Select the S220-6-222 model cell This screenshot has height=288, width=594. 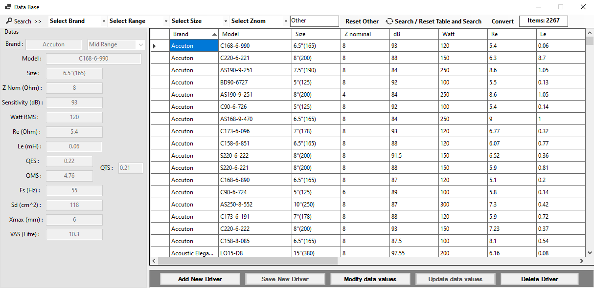coord(255,156)
